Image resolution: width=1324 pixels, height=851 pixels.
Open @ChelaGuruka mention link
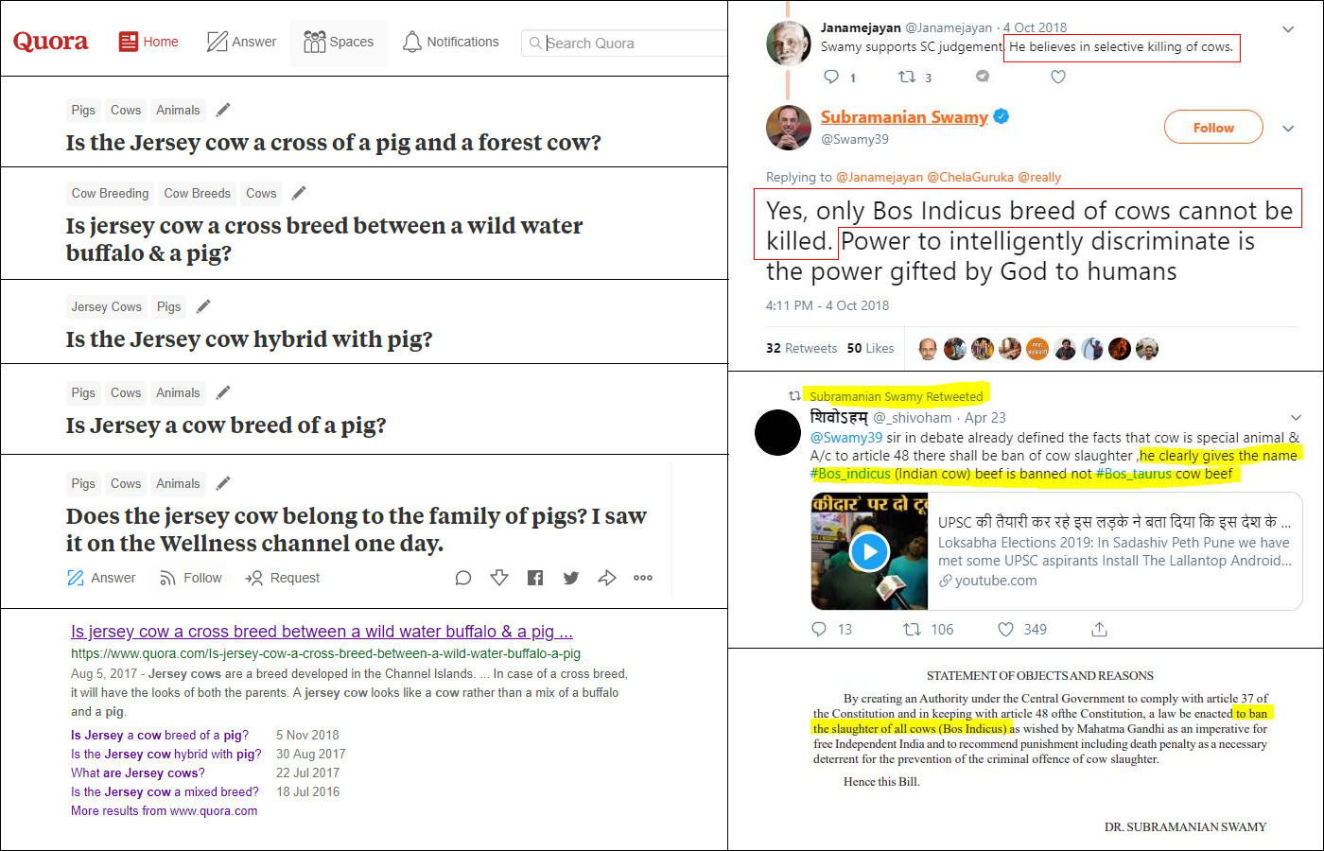pyautogui.click(x=970, y=177)
